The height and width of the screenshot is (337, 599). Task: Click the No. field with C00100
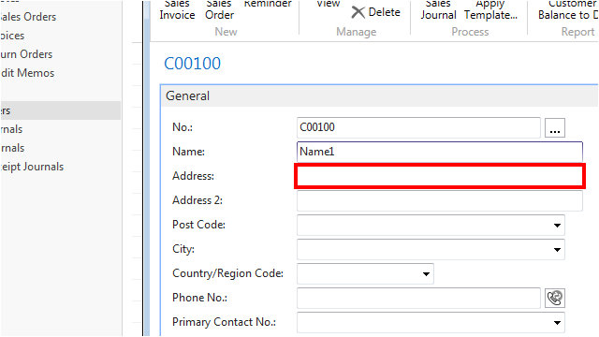(418, 127)
